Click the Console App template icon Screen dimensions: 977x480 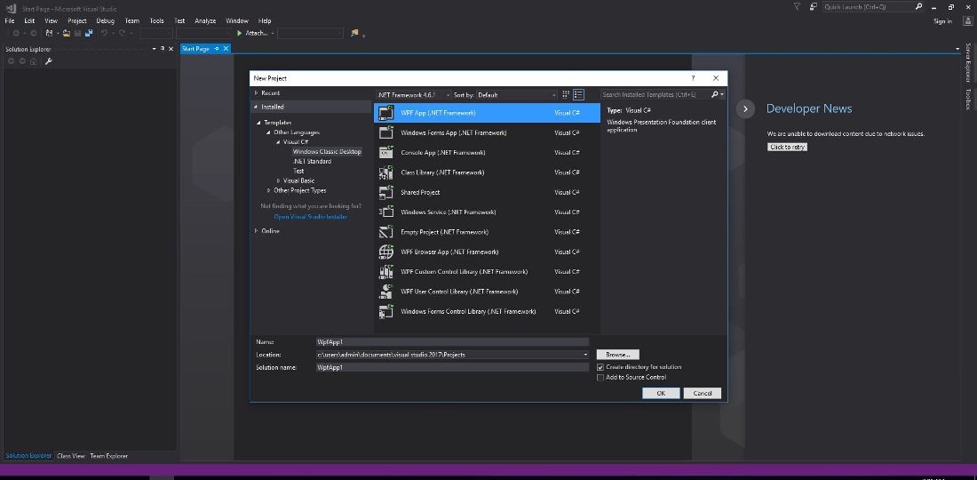[x=386, y=153]
